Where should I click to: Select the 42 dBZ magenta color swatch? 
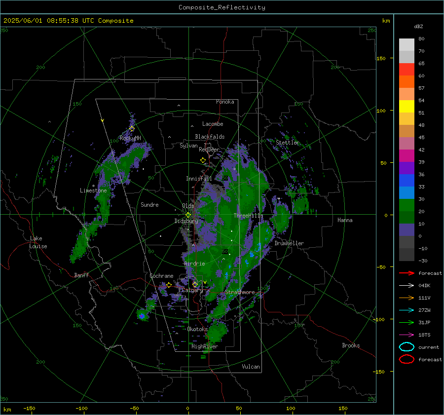point(407,156)
